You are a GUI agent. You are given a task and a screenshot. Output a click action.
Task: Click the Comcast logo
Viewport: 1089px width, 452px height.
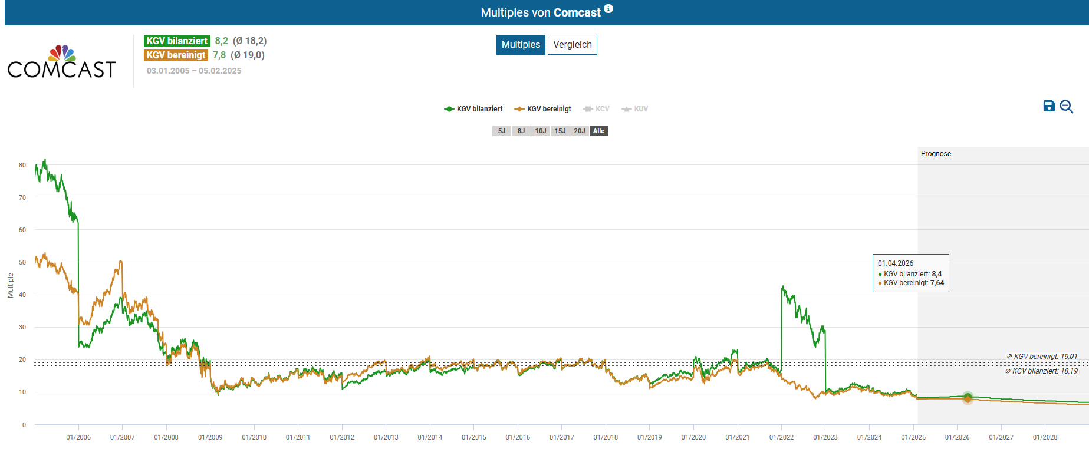pos(62,62)
